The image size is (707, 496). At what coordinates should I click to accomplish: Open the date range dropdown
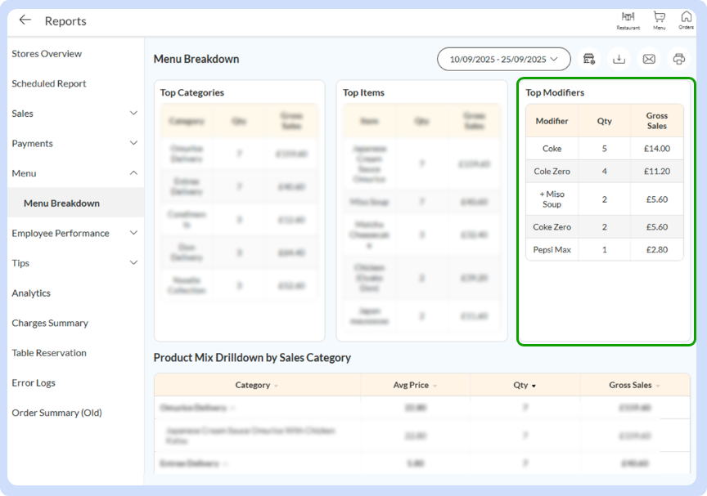tap(503, 59)
